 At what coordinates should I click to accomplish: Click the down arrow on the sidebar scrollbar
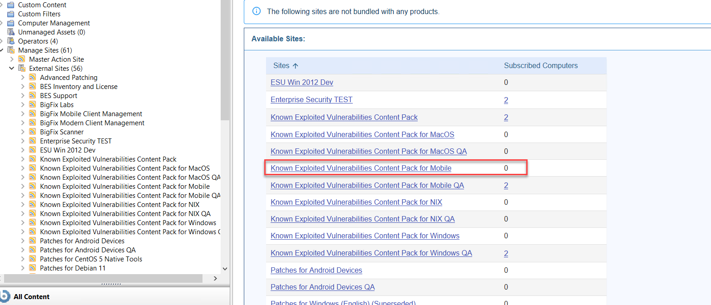click(225, 269)
